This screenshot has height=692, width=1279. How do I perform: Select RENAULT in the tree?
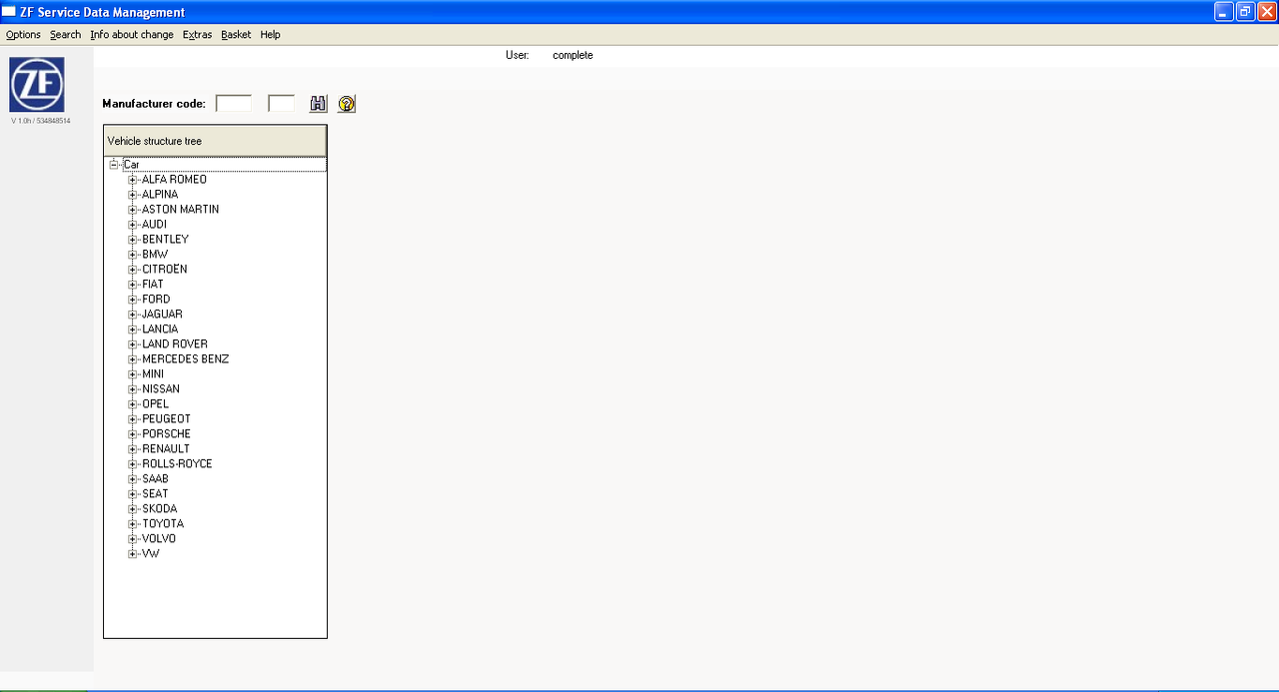(x=166, y=449)
